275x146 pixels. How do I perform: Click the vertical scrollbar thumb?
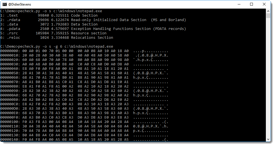(268, 16)
